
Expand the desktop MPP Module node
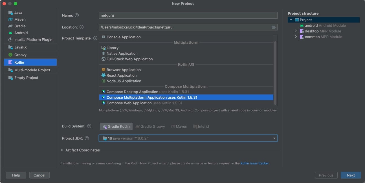[x=295, y=31]
